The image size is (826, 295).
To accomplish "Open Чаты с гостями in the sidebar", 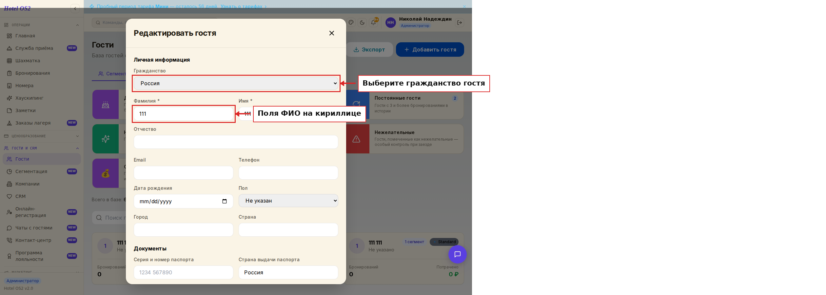I will click(42, 228).
